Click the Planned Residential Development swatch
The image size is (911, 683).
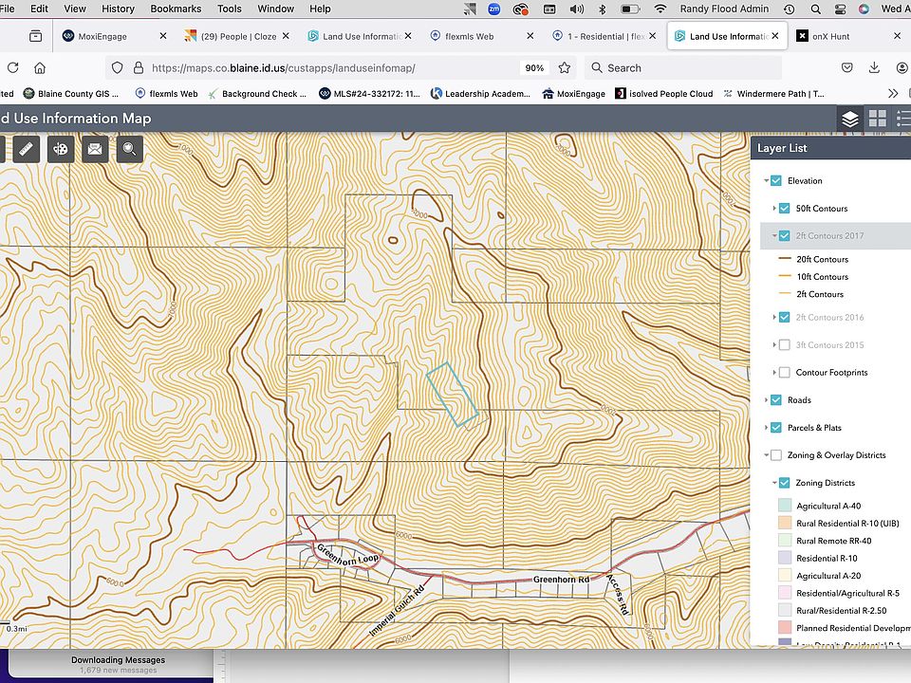785,627
